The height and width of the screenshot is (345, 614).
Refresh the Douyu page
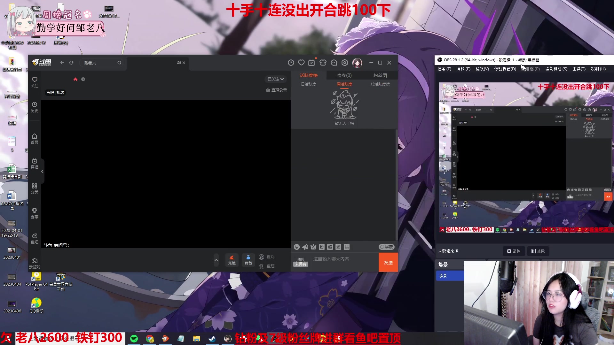coord(71,63)
